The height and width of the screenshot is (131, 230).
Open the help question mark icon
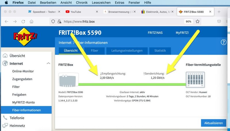click(x=224, y=42)
